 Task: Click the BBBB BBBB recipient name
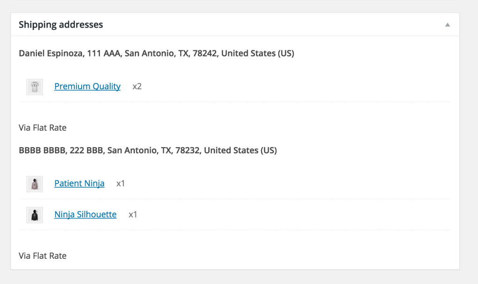point(42,151)
